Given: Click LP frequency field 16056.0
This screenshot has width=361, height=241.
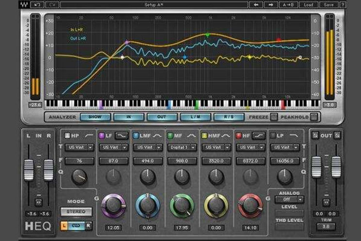Looking at the screenshot, I should [285, 161].
